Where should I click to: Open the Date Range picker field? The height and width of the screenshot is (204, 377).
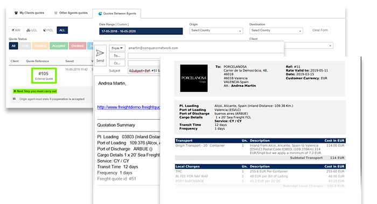point(141,31)
